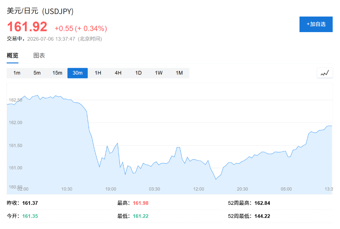The width and height of the screenshot is (340, 229).
Task: Choose the 4H timeframe
Action: click(x=118, y=73)
